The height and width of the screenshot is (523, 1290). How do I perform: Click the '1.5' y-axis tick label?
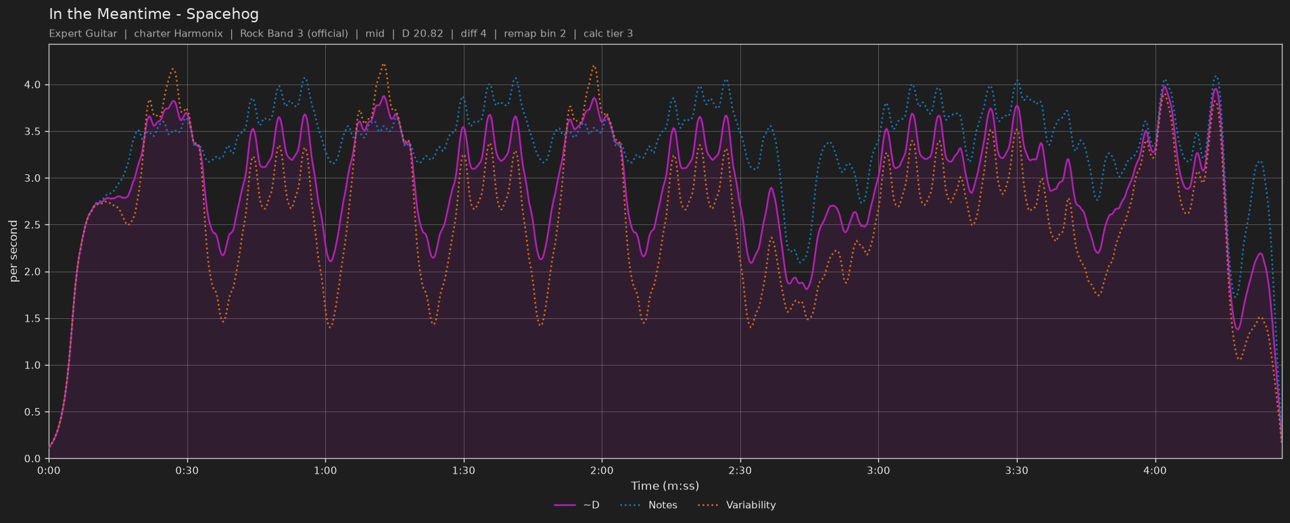coord(32,319)
